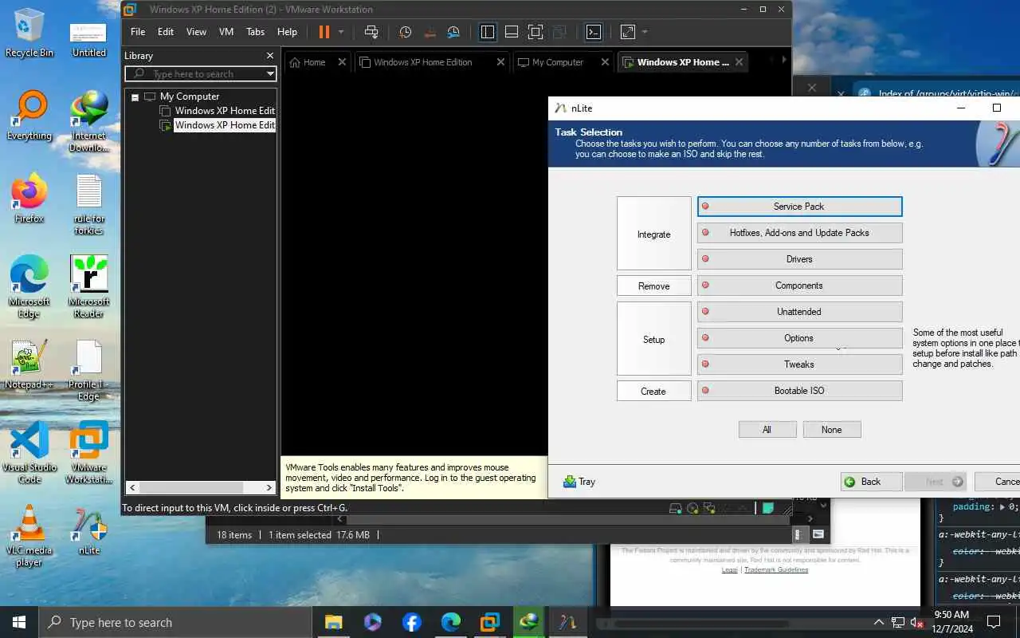Open the Windows notification center
1020x638 pixels.
(x=994, y=623)
